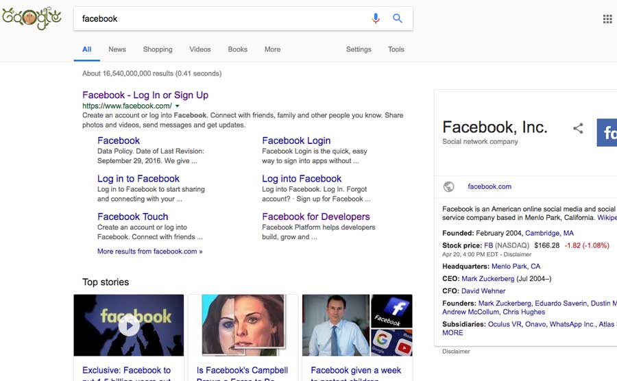Open the 'Facebook Touch' sitelink
This screenshot has height=381, width=617.
(132, 217)
